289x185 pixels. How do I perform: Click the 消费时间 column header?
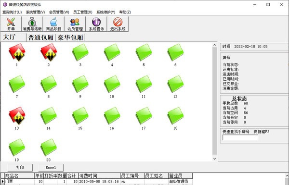click(99, 175)
